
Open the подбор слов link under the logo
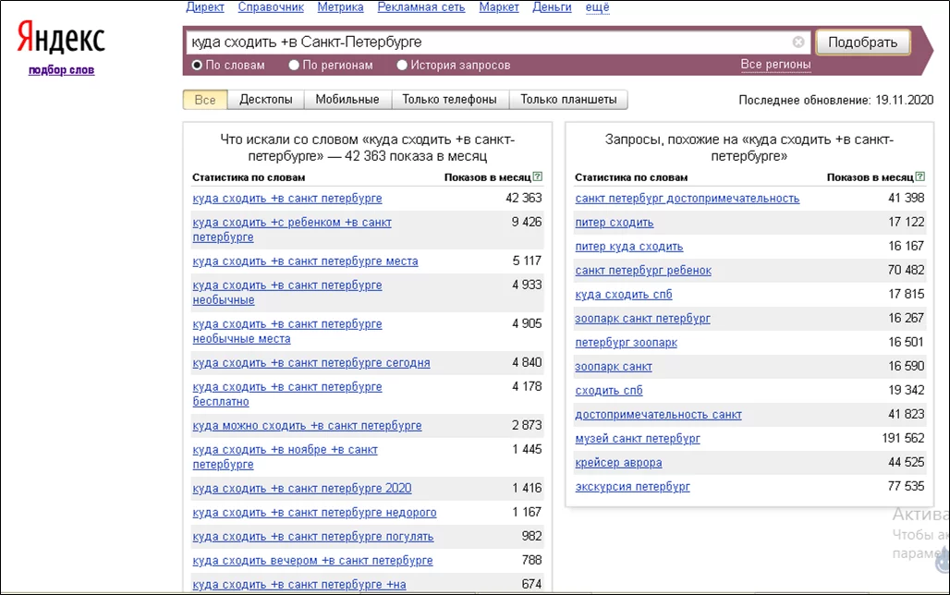pyautogui.click(x=61, y=69)
